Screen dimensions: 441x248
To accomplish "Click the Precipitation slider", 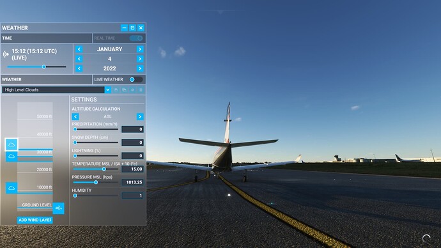I will point(96,129).
